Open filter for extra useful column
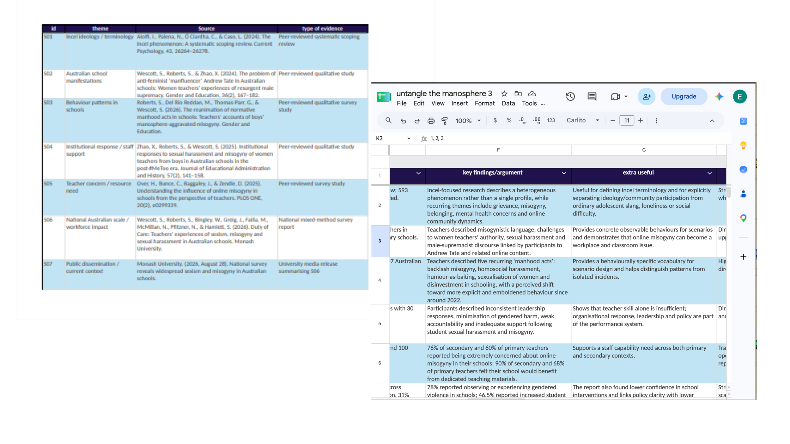The width and height of the screenshot is (790, 444). pyautogui.click(x=709, y=173)
